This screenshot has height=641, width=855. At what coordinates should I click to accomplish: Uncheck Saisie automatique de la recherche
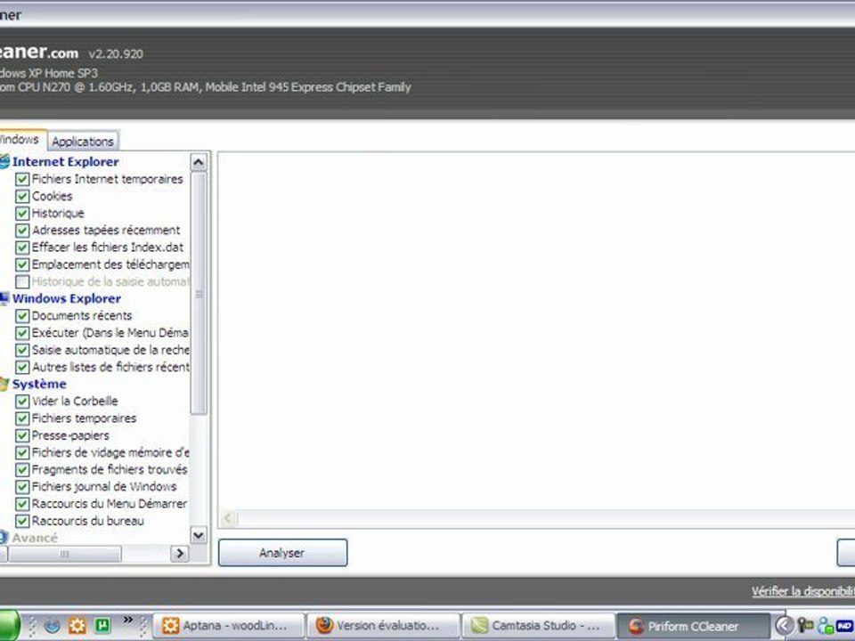point(22,350)
